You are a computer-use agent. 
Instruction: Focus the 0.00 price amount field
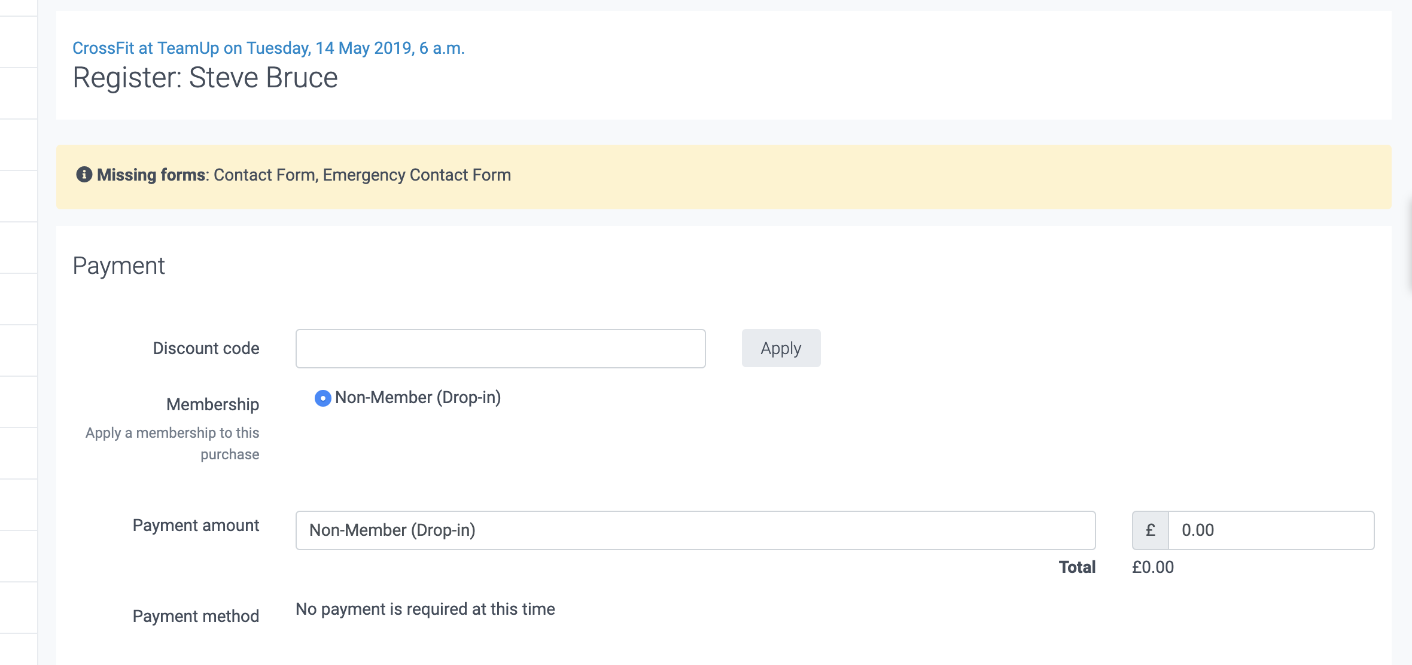point(1271,530)
